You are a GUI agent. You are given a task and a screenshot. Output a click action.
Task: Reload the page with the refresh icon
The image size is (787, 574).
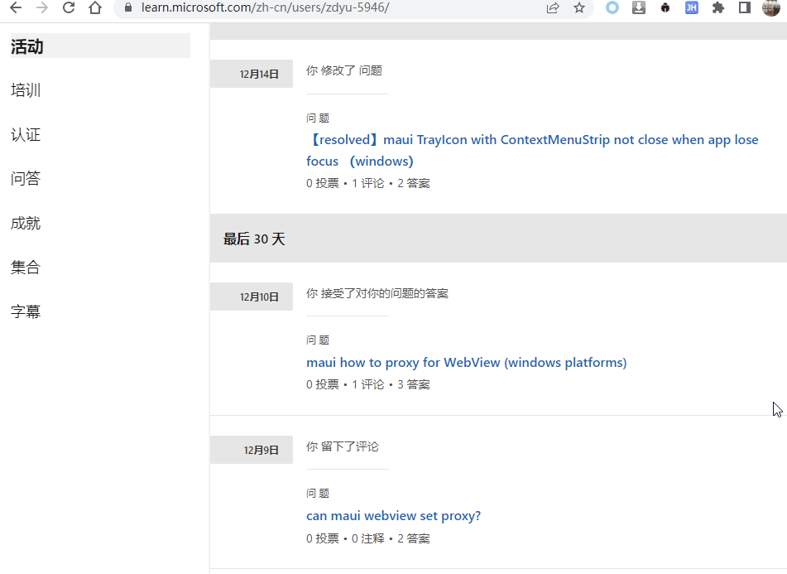click(x=69, y=7)
